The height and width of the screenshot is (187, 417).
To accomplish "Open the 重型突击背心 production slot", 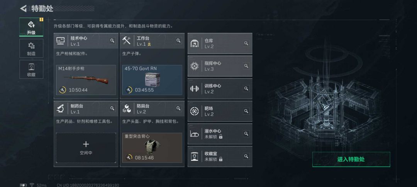I will [152, 147].
